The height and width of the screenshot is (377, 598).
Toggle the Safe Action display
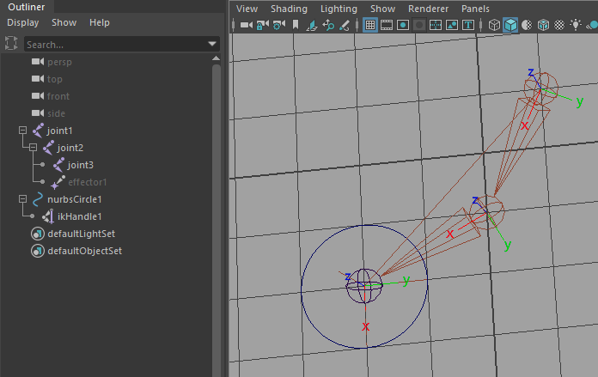[x=452, y=25]
